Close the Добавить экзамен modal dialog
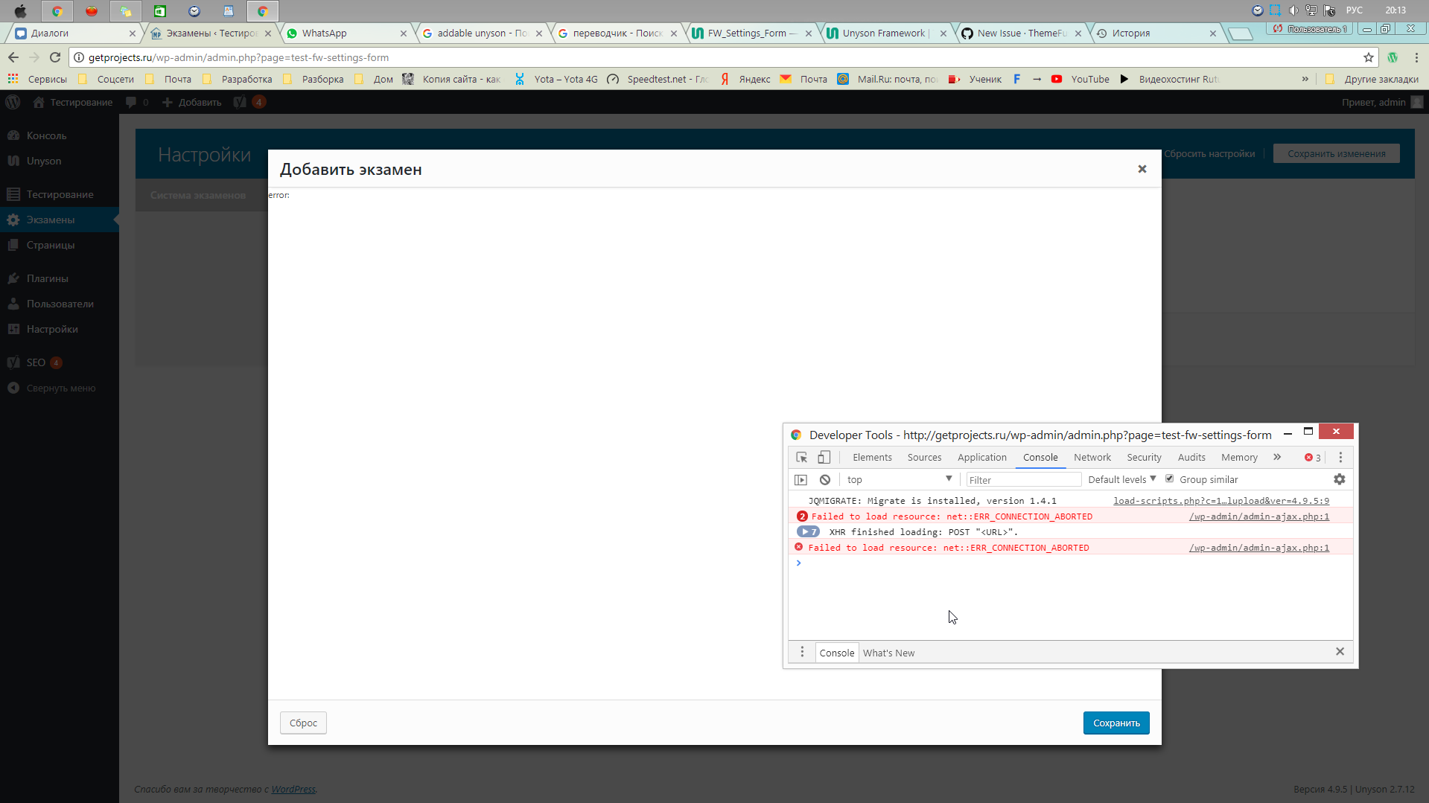This screenshot has height=803, width=1429. tap(1142, 169)
